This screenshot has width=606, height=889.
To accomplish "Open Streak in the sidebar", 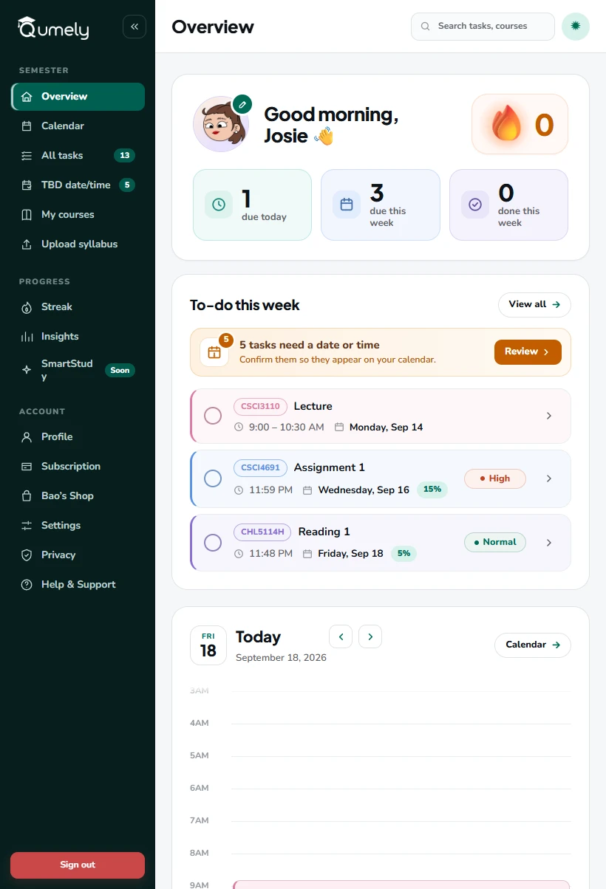I will point(78,307).
